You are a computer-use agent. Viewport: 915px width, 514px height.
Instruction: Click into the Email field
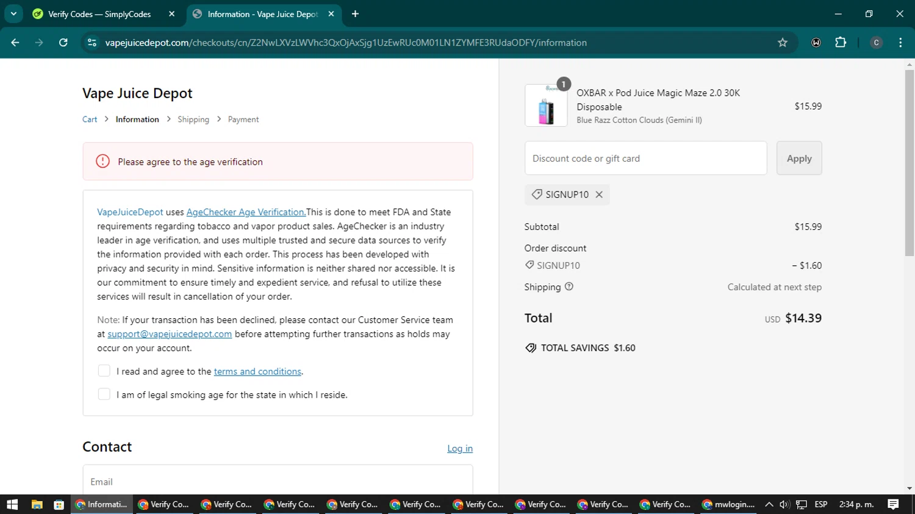tap(278, 481)
